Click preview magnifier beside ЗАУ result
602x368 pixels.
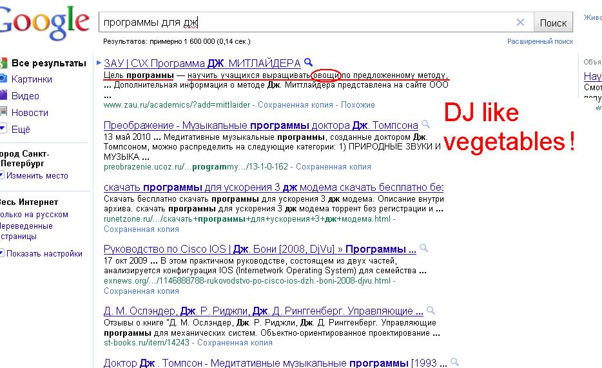click(x=308, y=62)
